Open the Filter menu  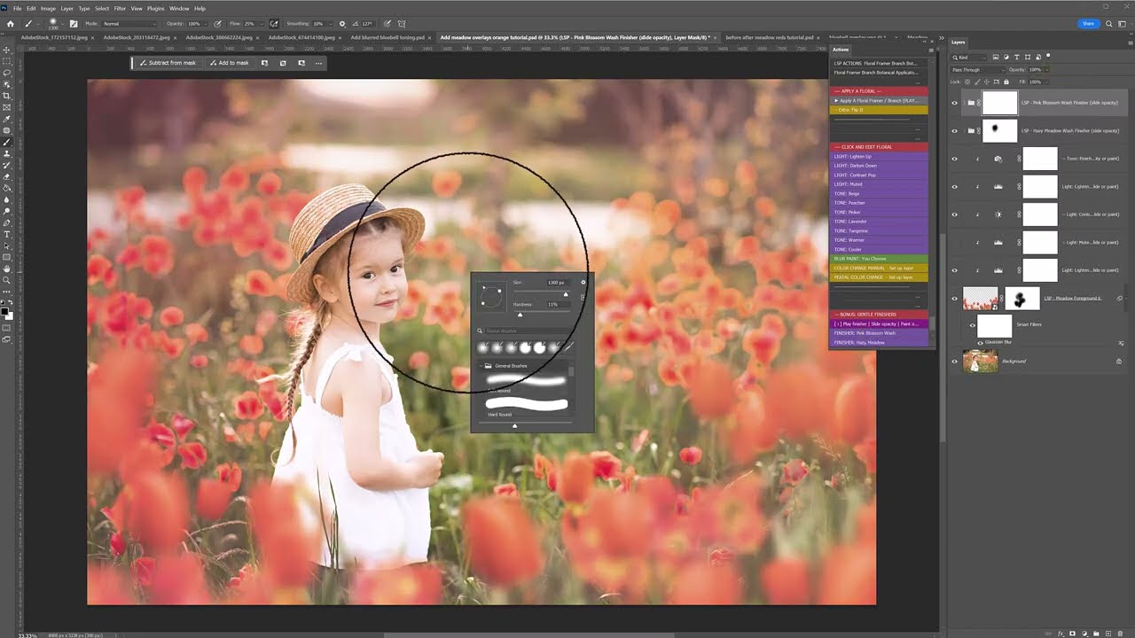coord(120,8)
